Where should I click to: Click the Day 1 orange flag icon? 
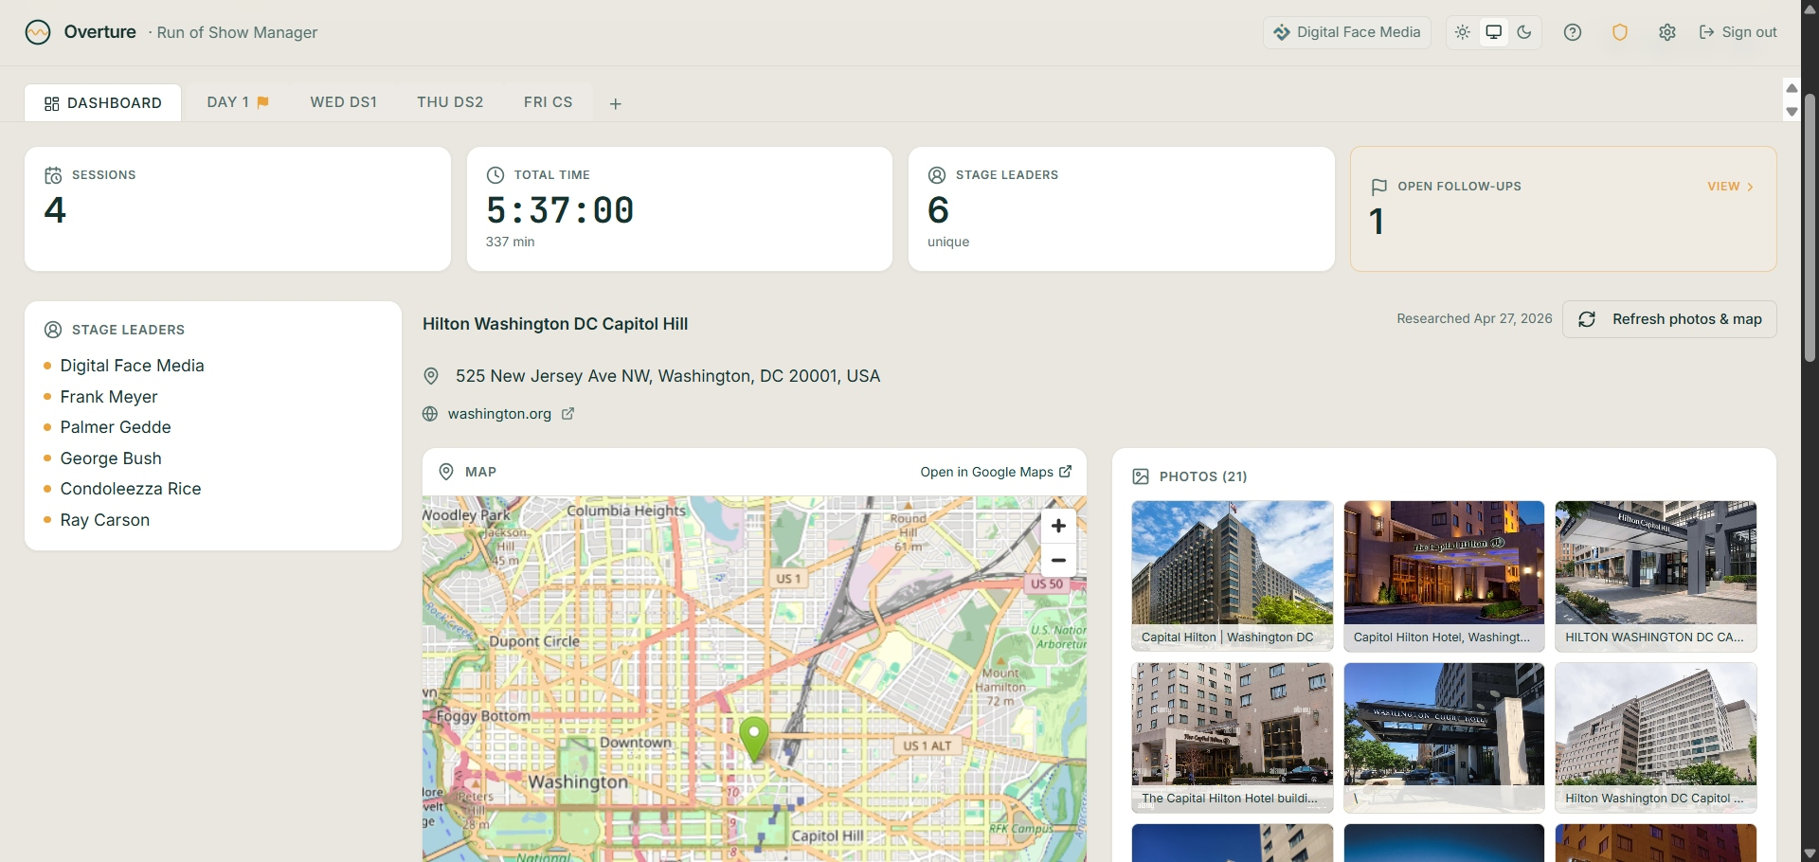(x=263, y=102)
